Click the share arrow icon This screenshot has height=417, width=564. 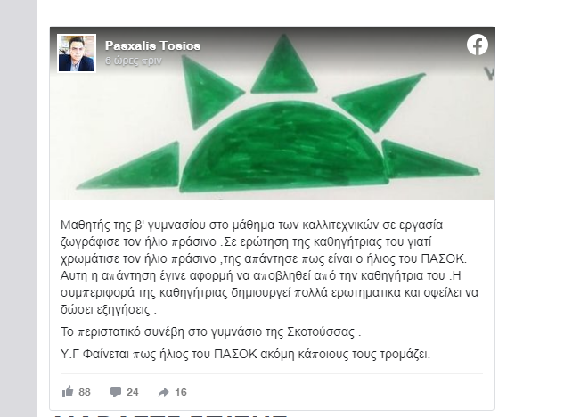[x=163, y=392]
